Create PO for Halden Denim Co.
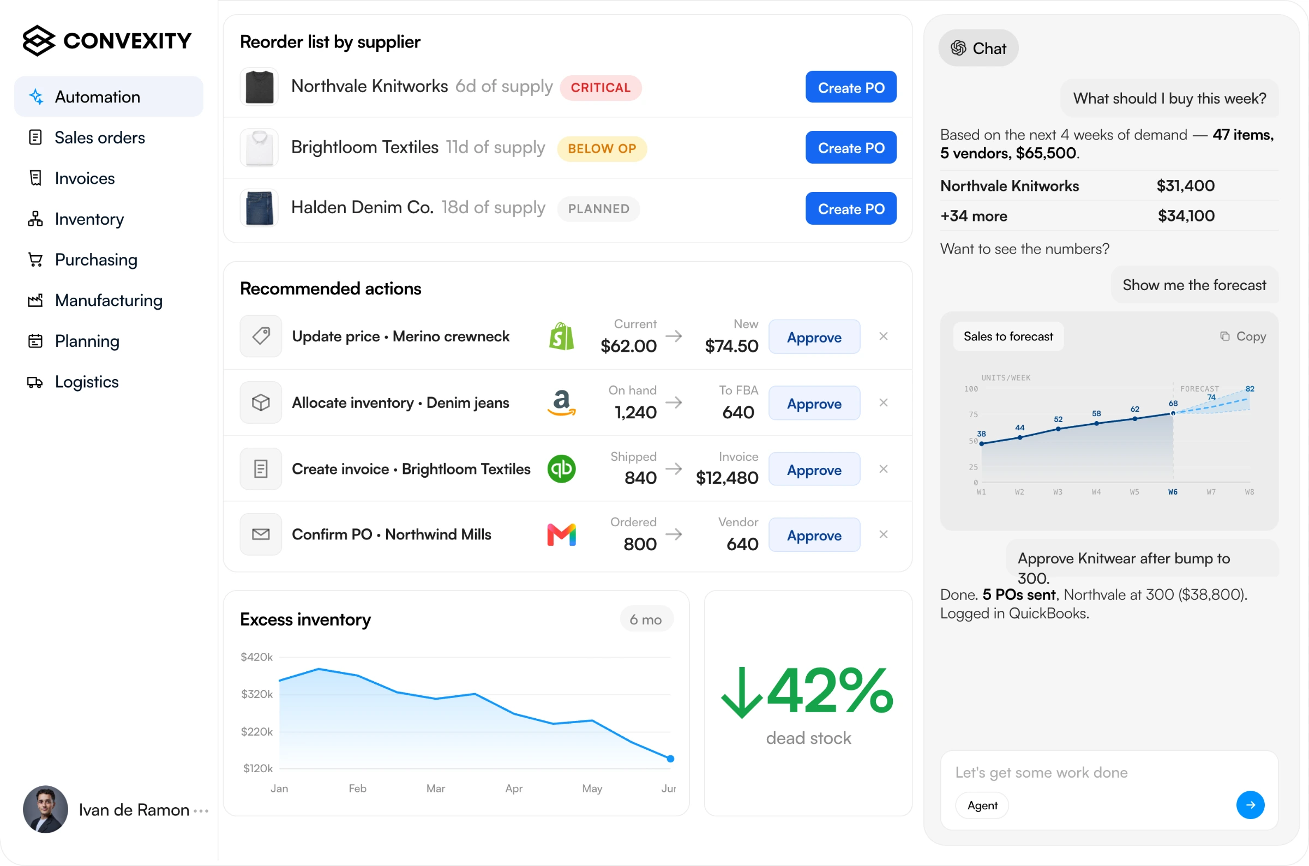1309x866 pixels. point(850,209)
